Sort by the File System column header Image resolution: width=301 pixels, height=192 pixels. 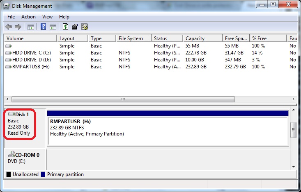coord(134,38)
